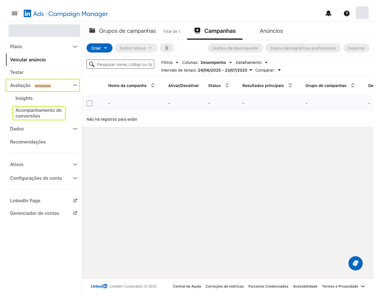Image resolution: width=379 pixels, height=299 pixels.
Task: Expand the Ativos section chevron
Action: 75,164
